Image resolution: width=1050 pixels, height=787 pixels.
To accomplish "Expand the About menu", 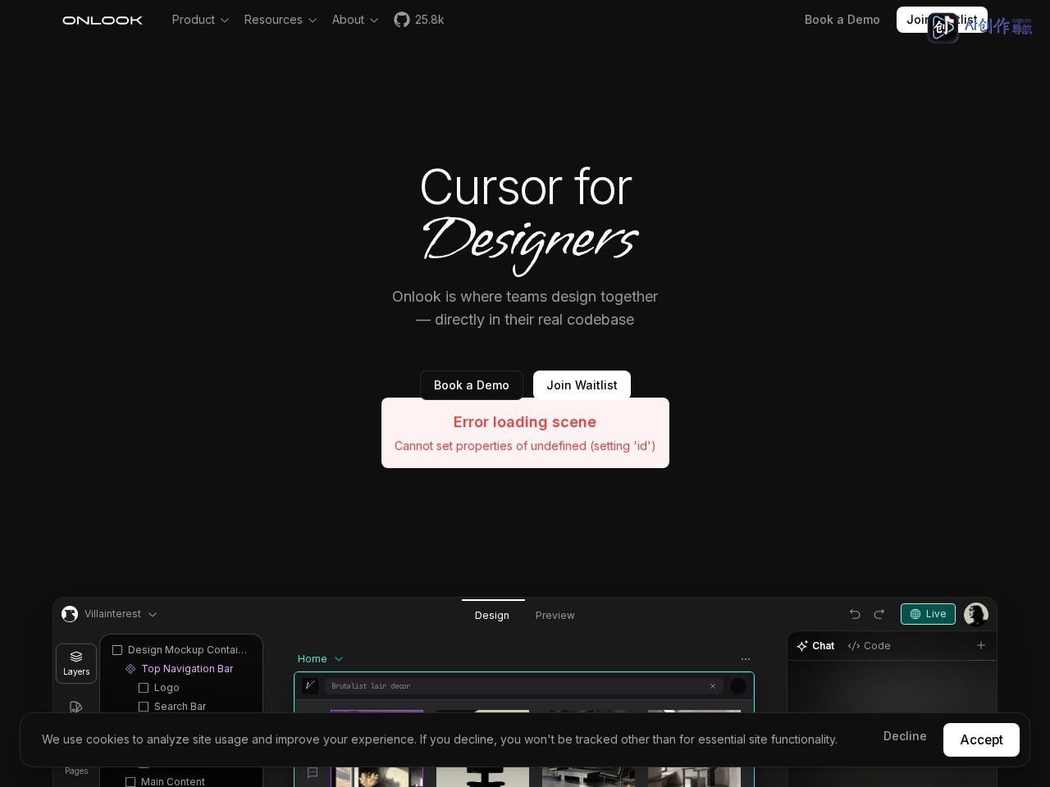I will (355, 20).
